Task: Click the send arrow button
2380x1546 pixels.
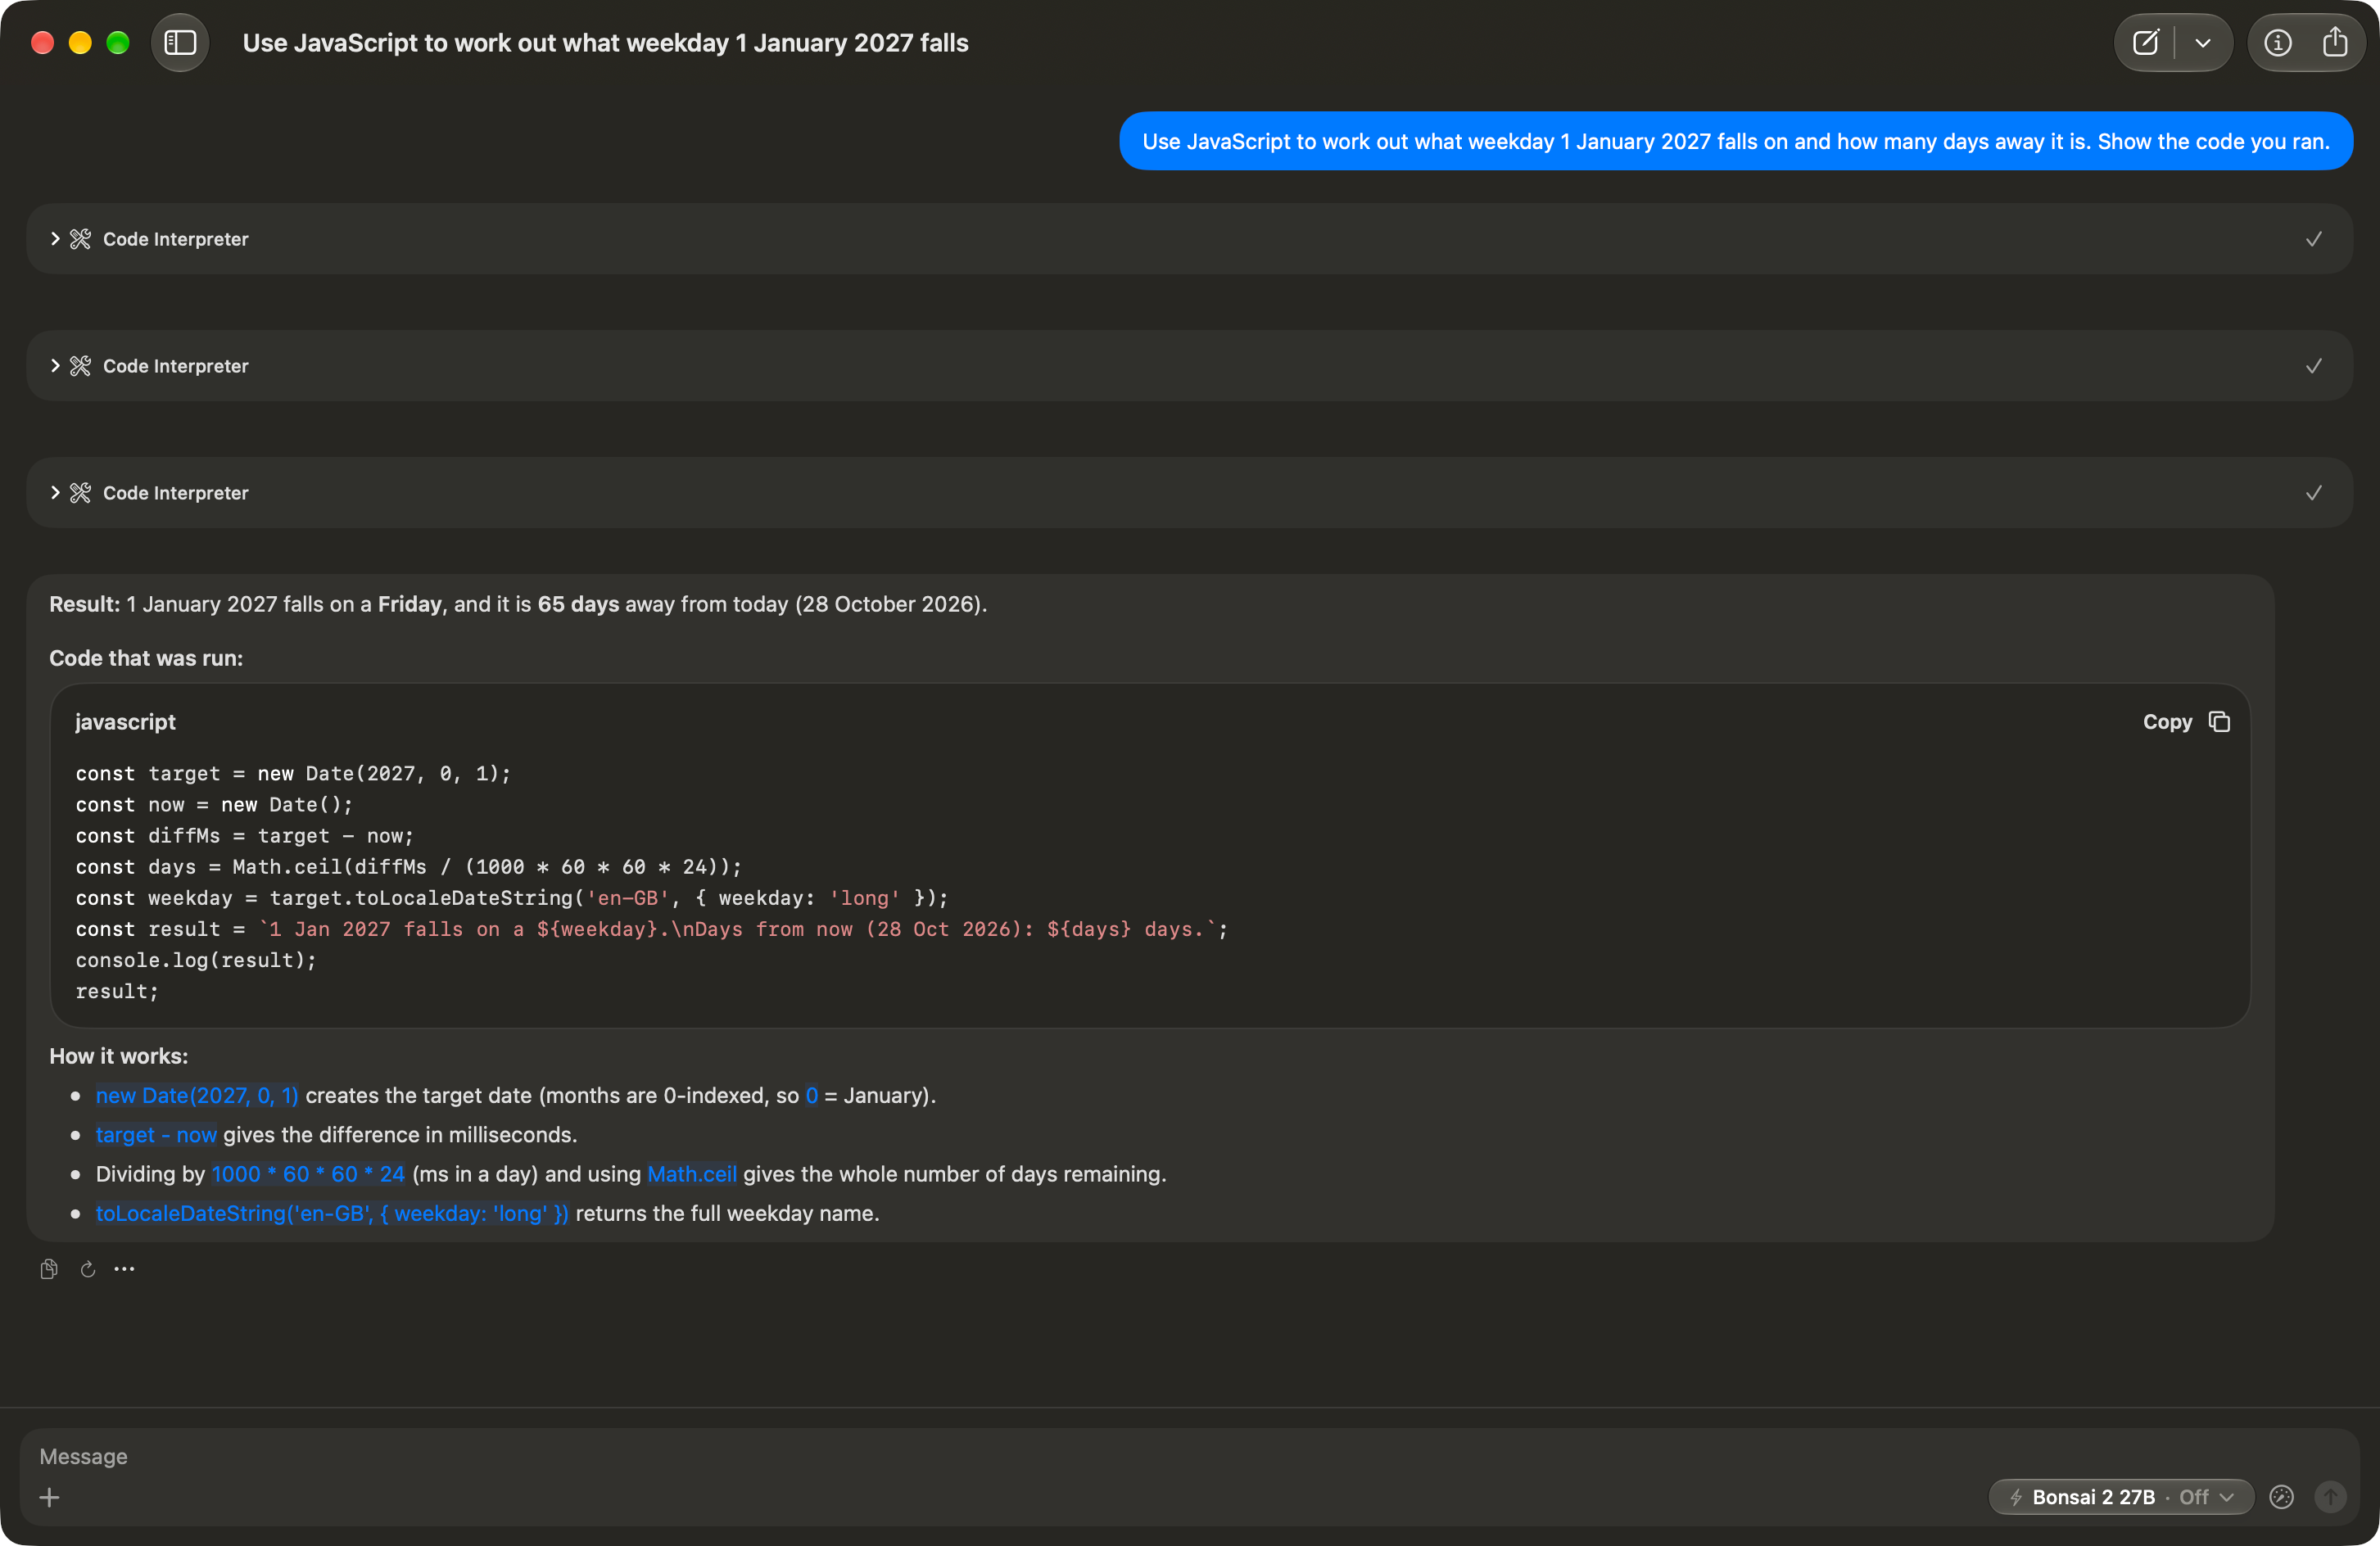Action: click(2330, 1497)
